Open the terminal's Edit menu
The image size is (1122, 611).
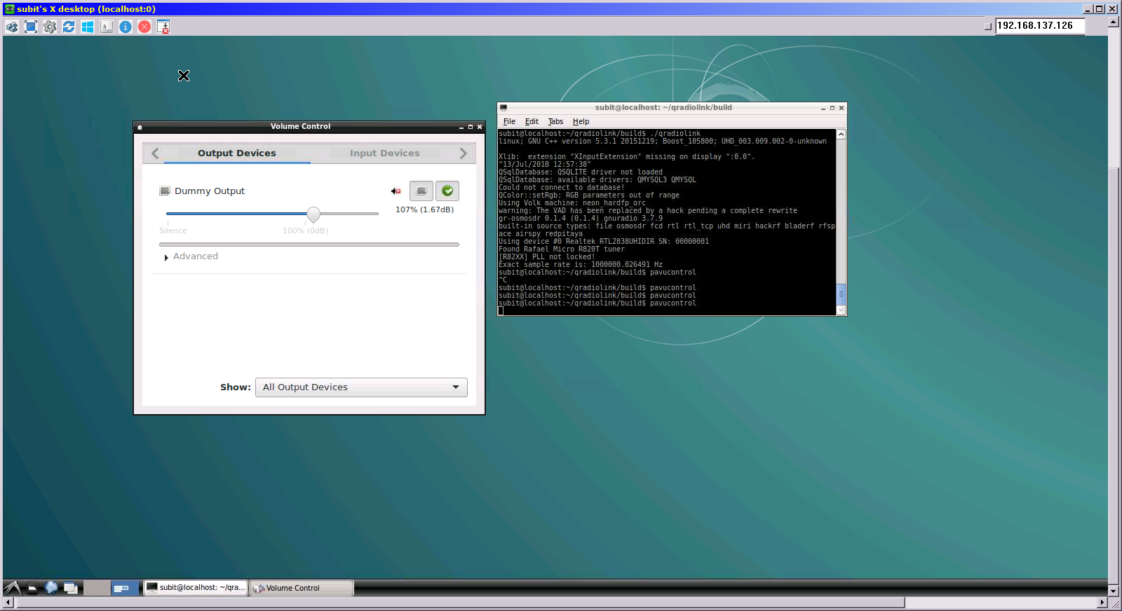pos(532,121)
